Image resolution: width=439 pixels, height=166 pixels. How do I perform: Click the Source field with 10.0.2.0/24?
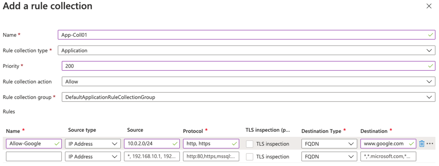[152, 144]
